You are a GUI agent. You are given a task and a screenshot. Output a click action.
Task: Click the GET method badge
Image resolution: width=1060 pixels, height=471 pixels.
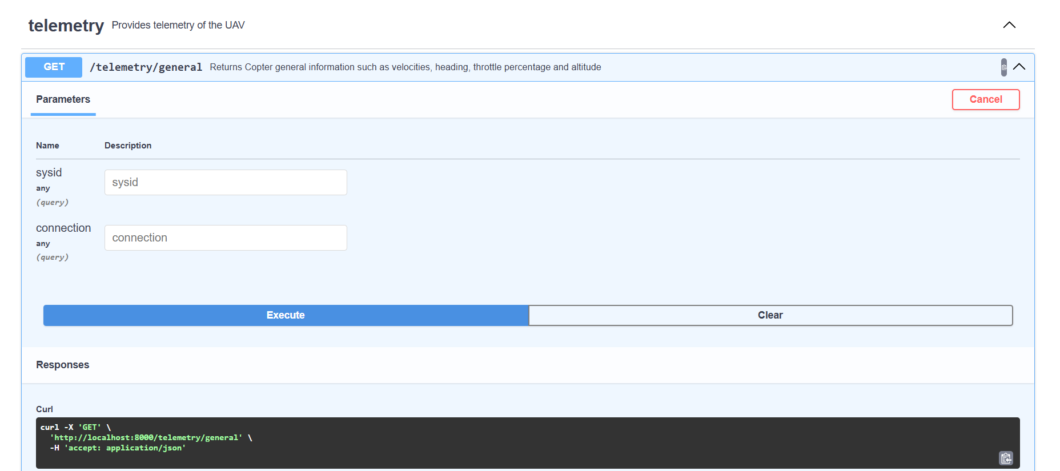pos(54,67)
